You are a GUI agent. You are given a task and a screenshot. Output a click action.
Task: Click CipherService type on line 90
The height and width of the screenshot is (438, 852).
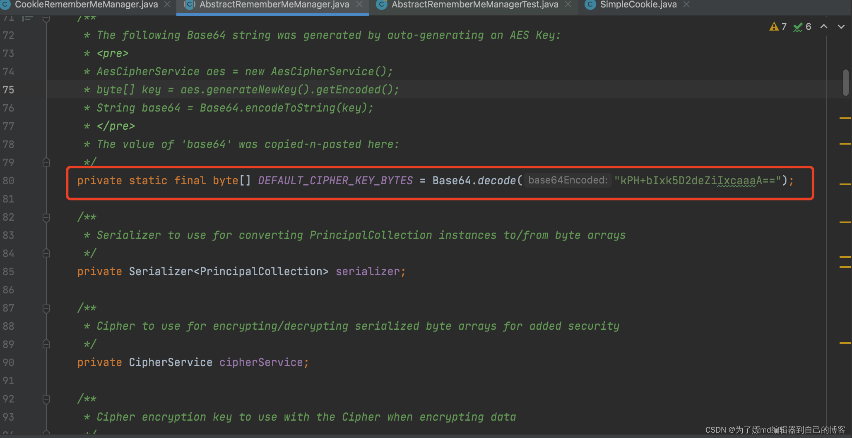tap(171, 362)
